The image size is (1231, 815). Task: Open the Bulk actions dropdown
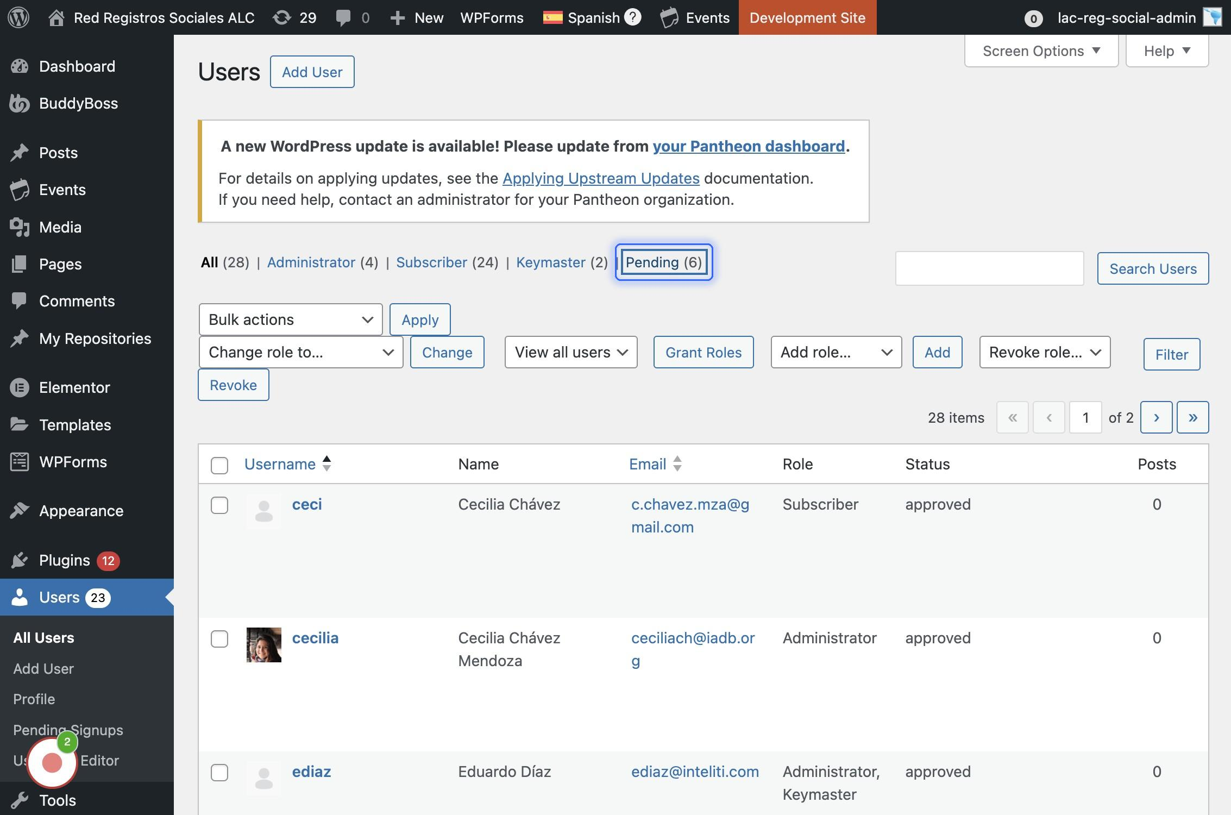pos(290,319)
